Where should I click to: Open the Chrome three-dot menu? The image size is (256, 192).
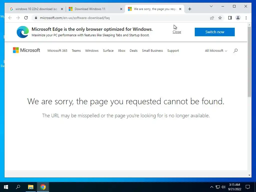pyautogui.click(x=246, y=18)
